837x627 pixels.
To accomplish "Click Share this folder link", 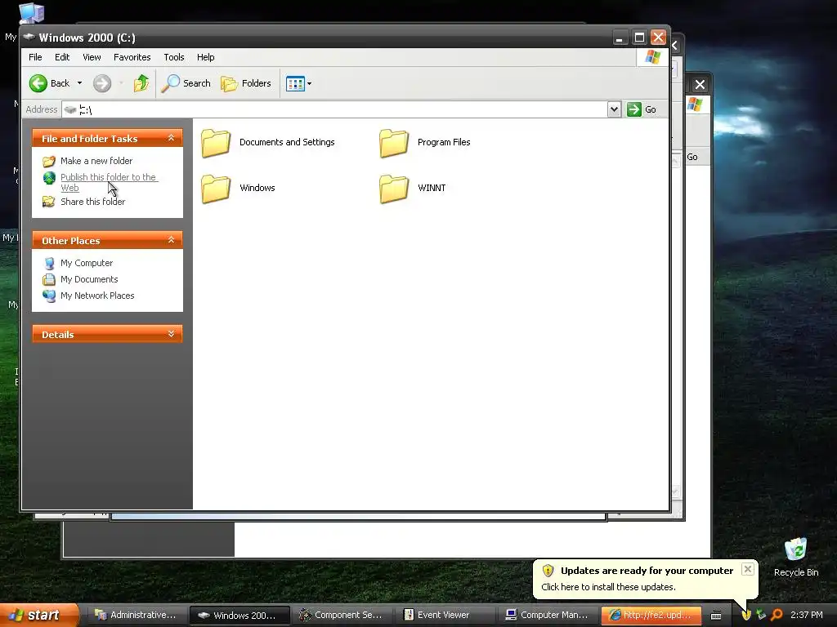I will click(93, 202).
